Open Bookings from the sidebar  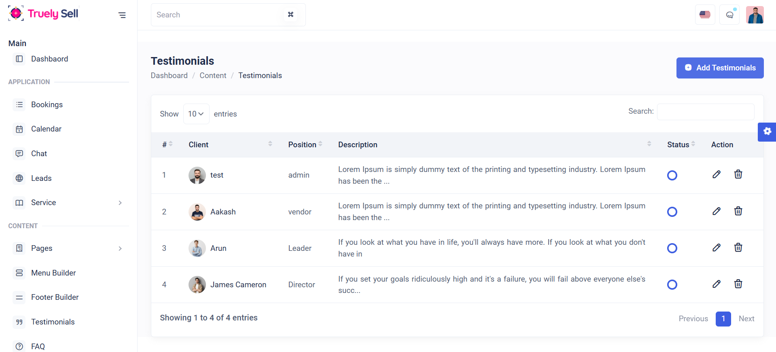click(x=47, y=105)
